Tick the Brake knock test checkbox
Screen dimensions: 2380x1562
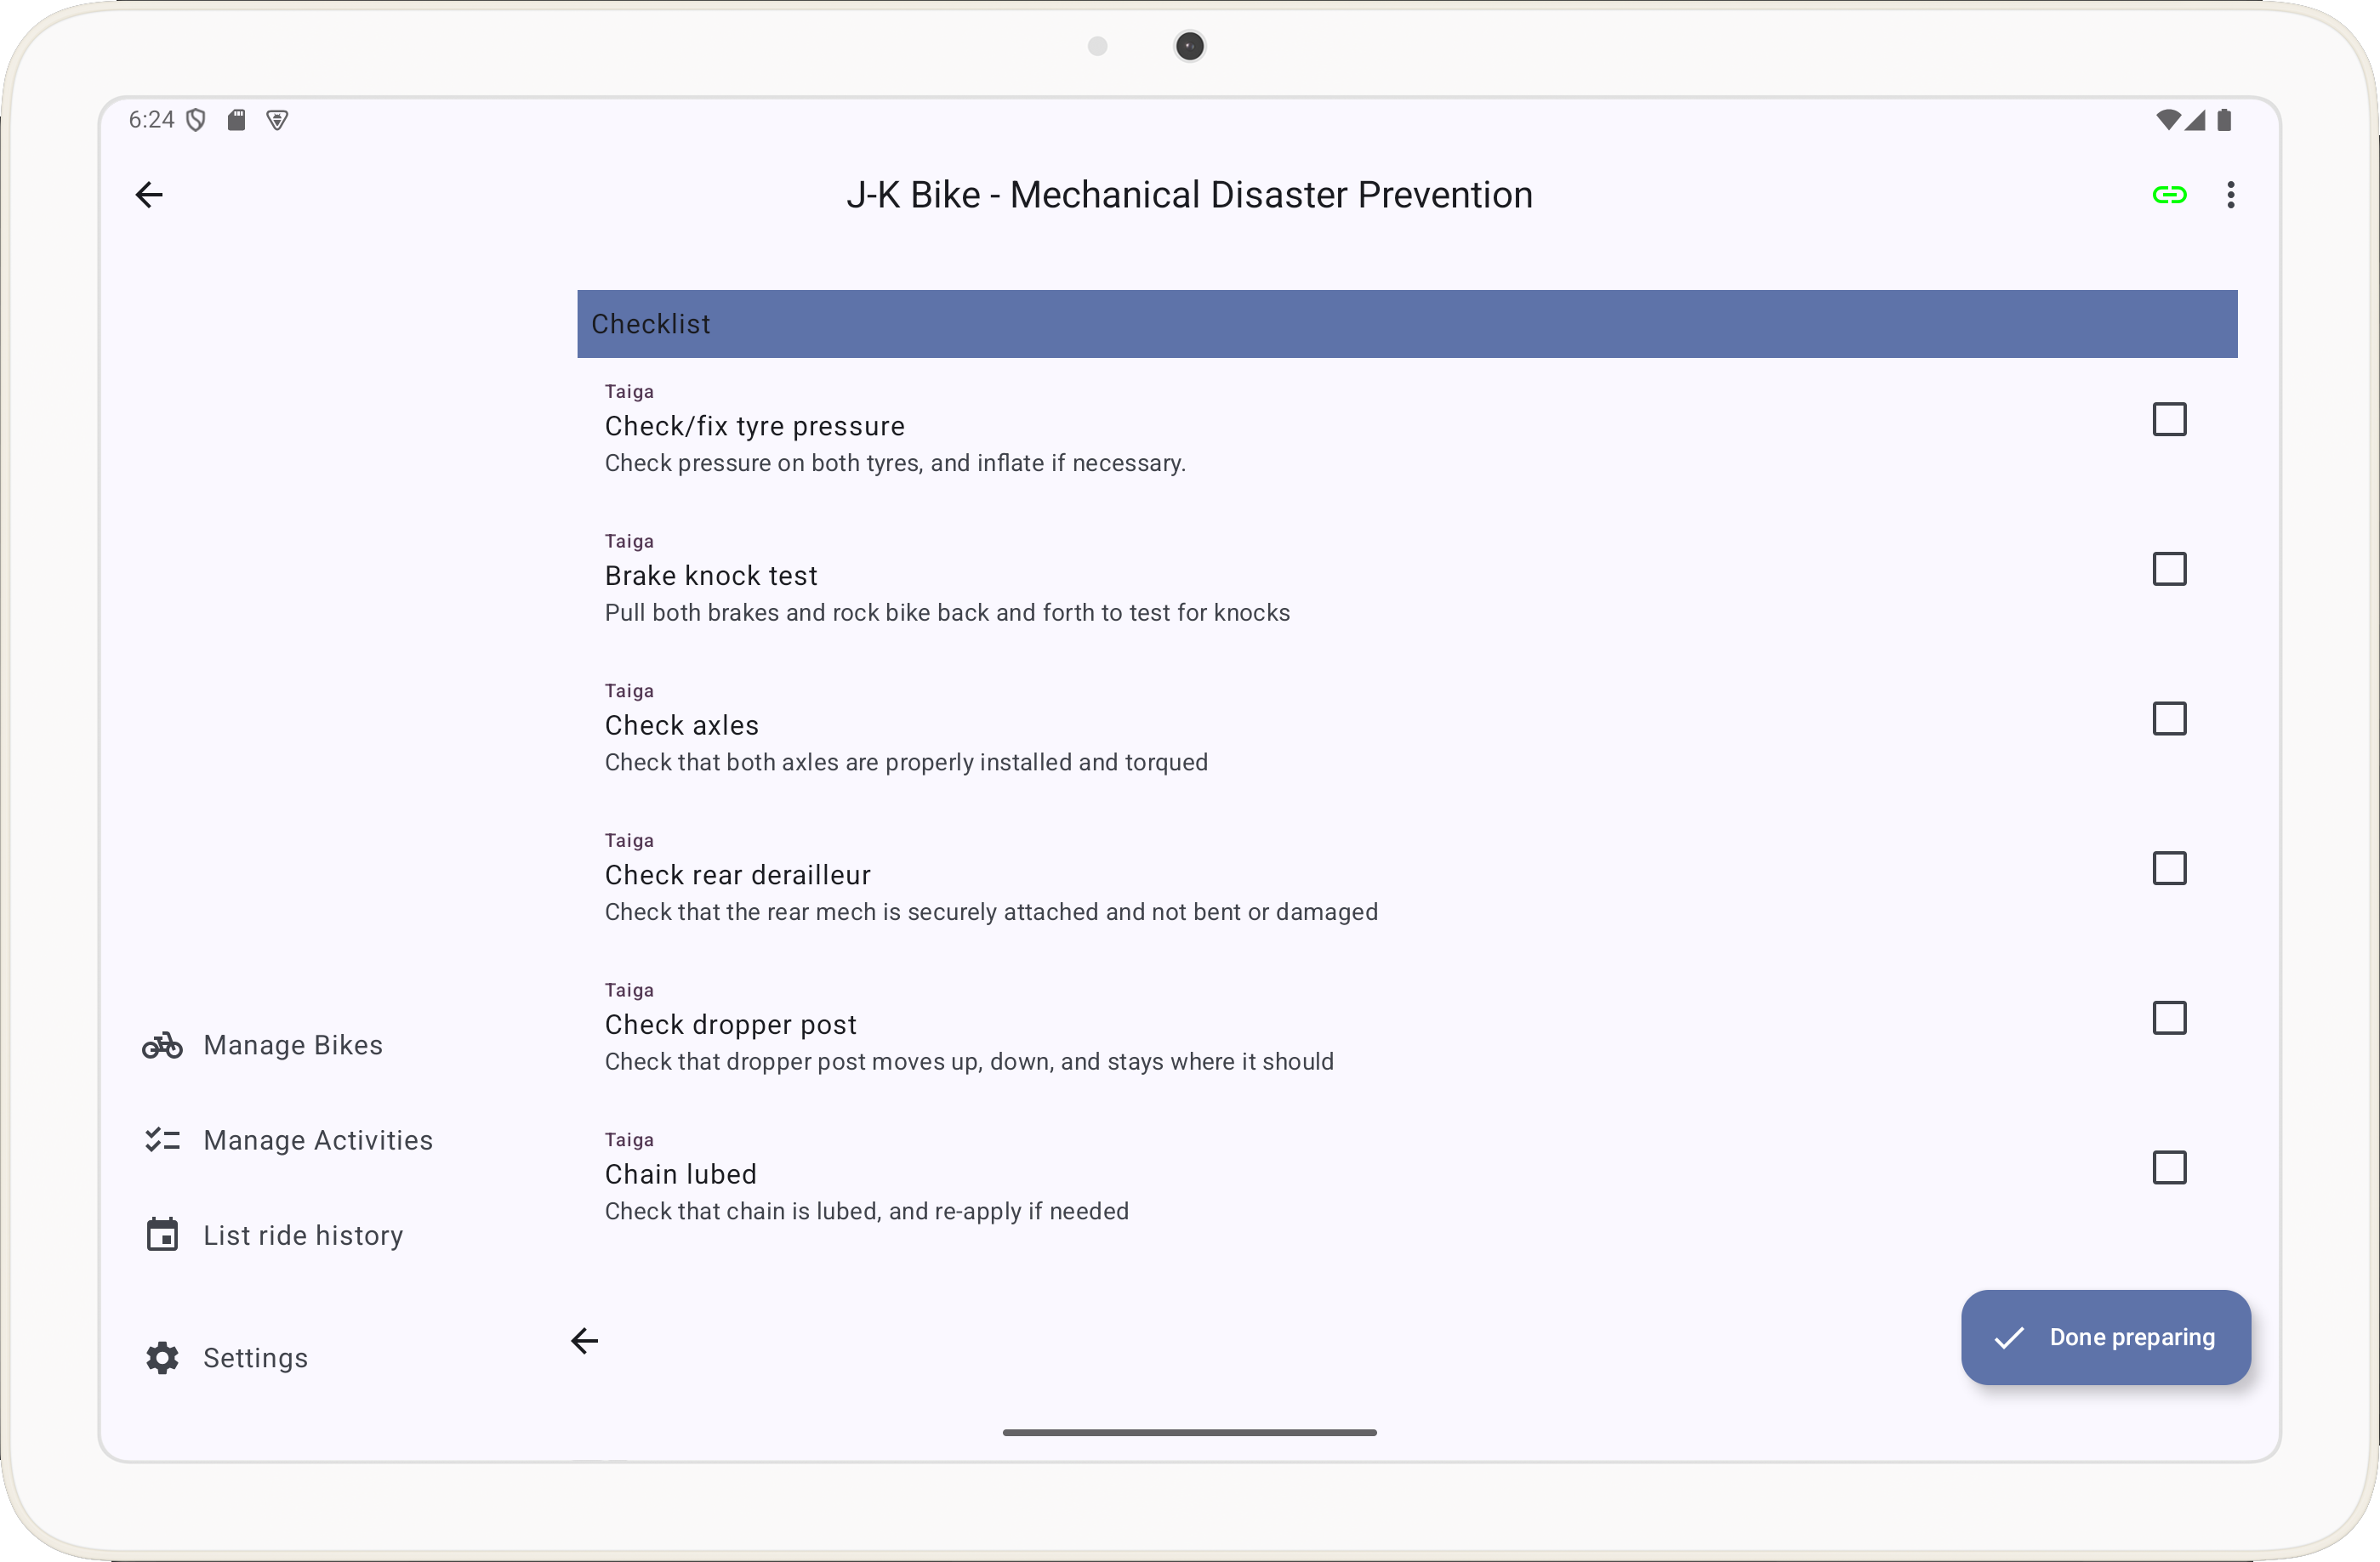pyautogui.click(x=2168, y=570)
